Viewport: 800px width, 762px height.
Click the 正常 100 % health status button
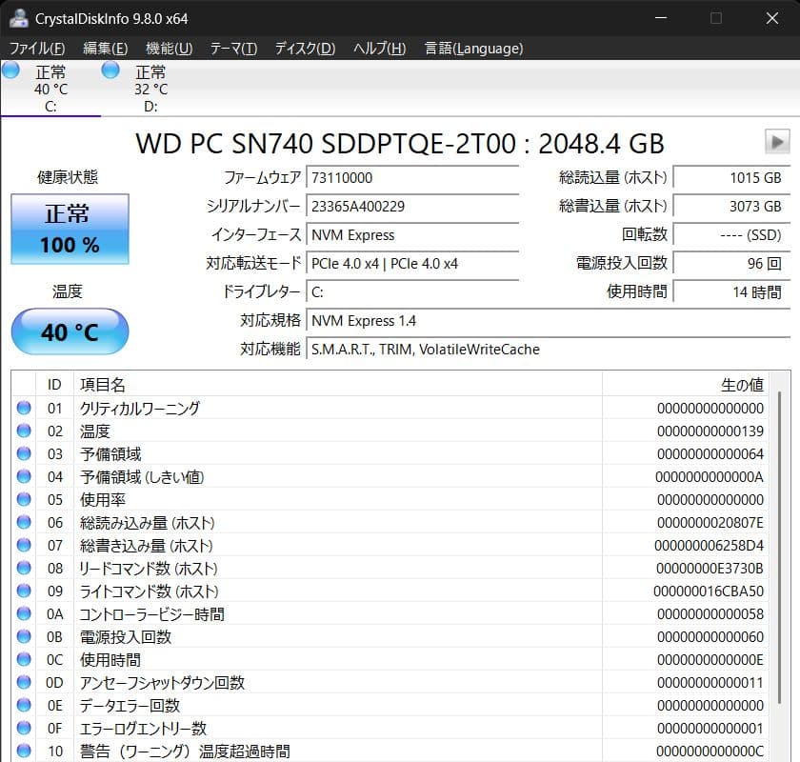pos(70,229)
